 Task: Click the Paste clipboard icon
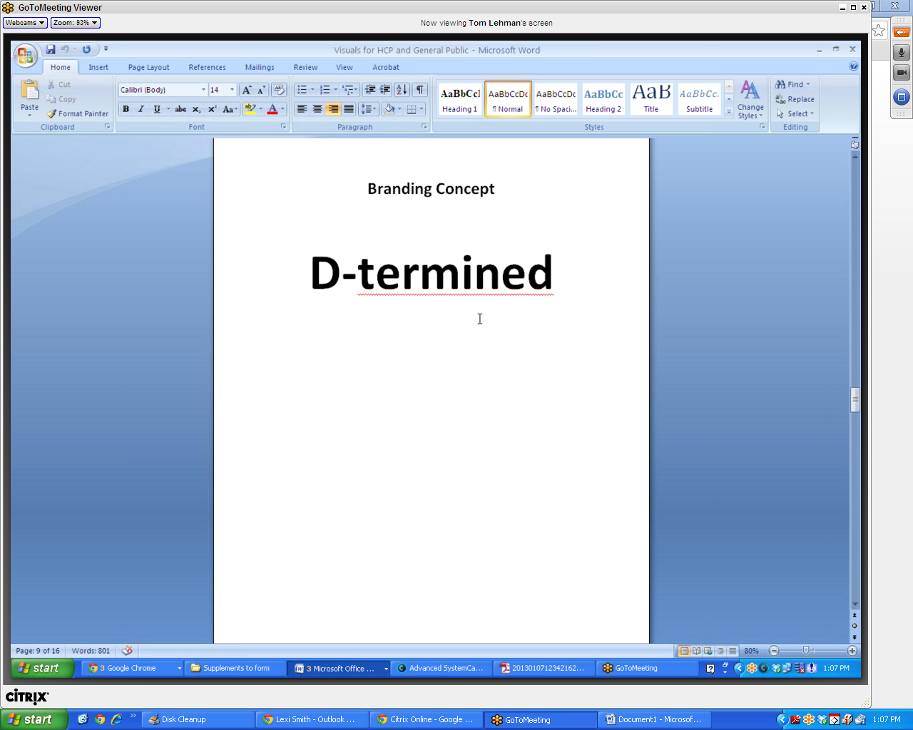tap(29, 91)
